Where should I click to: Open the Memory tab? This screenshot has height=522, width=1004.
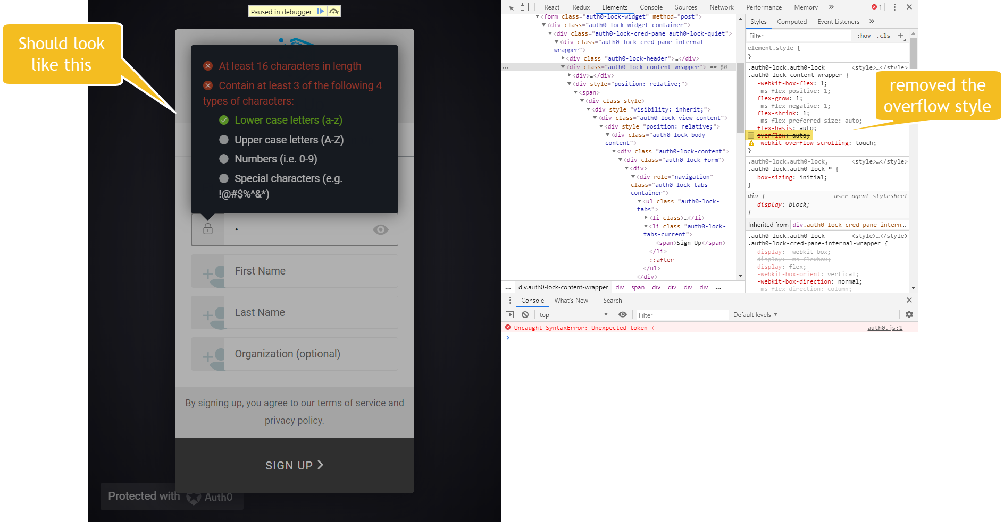[806, 7]
